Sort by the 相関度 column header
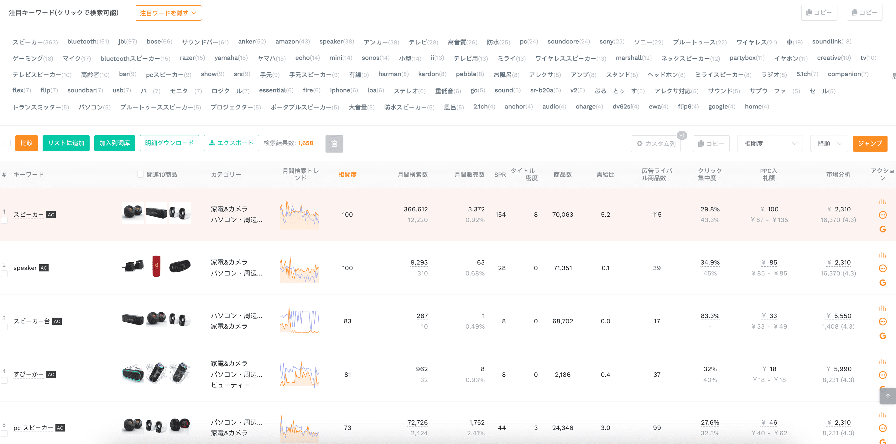This screenshot has height=444, width=896. coord(347,174)
